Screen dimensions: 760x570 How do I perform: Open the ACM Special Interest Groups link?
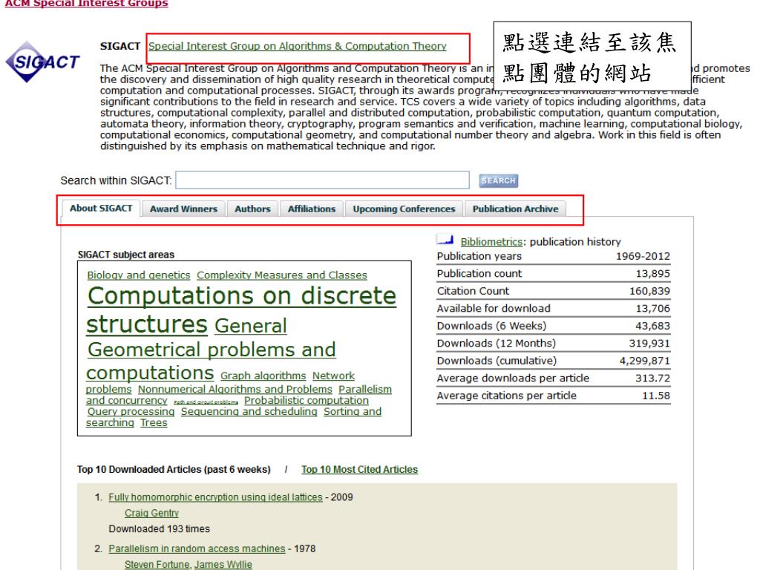[86, 4]
